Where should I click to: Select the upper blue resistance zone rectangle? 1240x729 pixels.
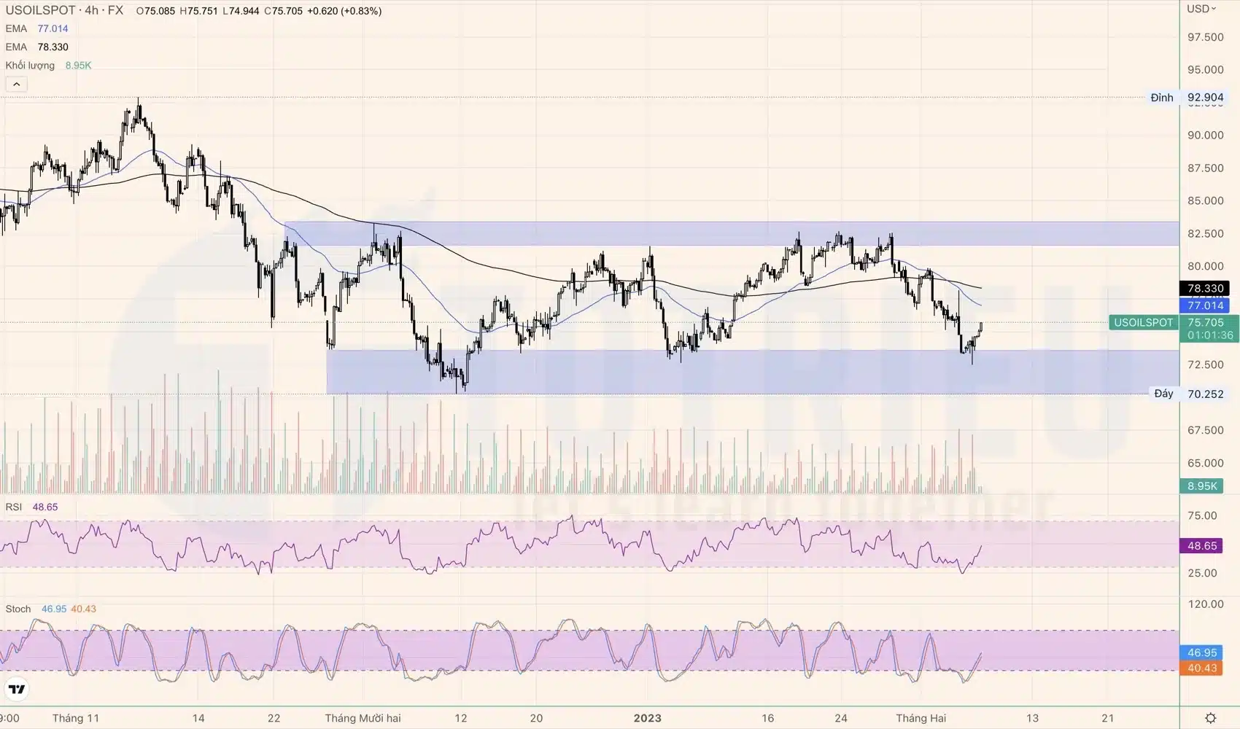point(729,233)
